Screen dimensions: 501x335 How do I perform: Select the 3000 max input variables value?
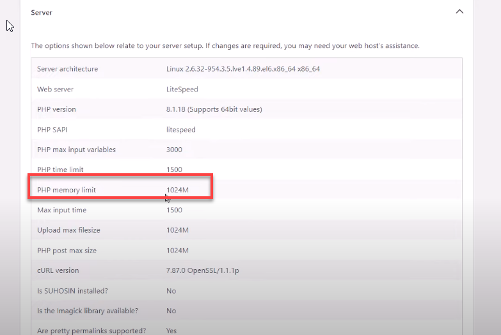coord(174,150)
